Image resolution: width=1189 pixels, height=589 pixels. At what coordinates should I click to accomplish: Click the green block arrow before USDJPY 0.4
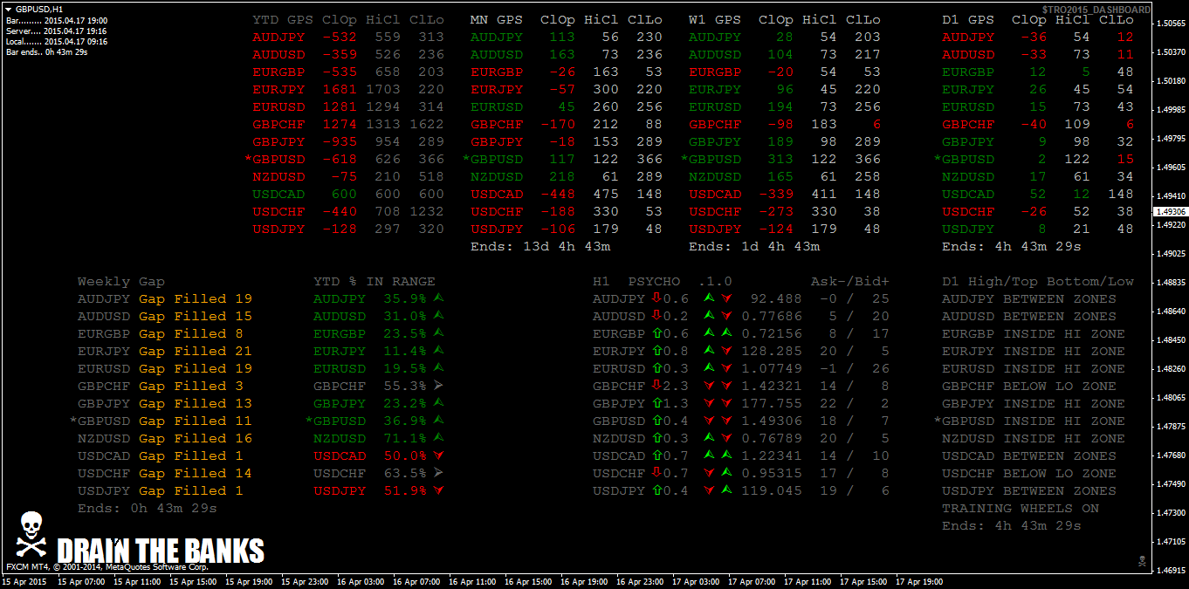657,490
